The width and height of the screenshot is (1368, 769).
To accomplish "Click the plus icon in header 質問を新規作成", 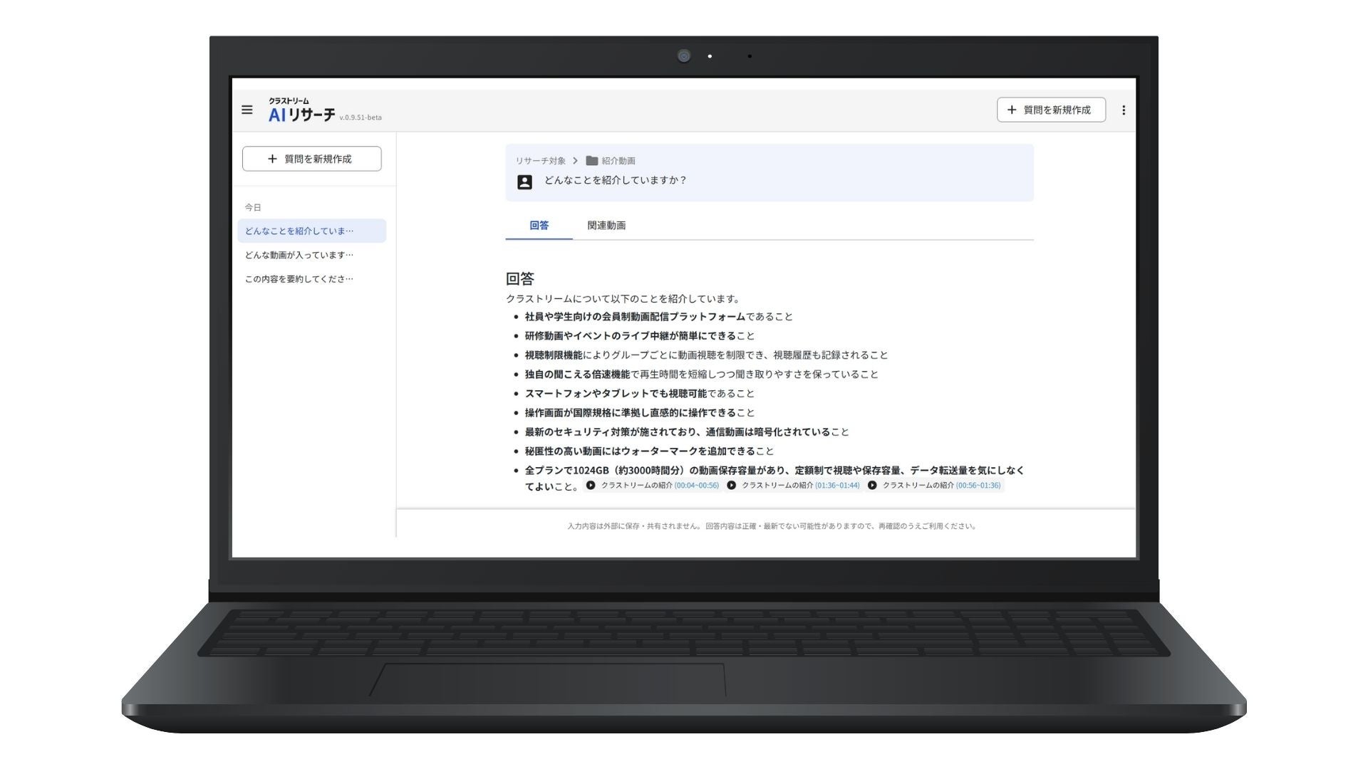I will point(1012,110).
